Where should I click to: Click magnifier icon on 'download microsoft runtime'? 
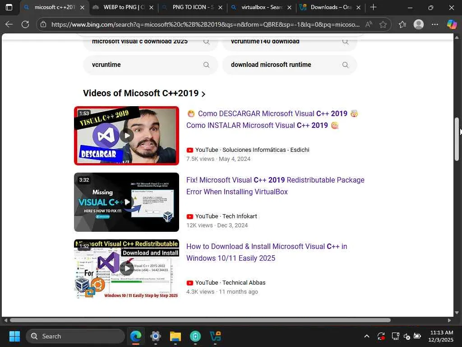[345, 65]
